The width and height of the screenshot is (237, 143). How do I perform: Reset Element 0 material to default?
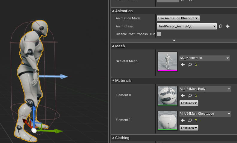point(196,96)
